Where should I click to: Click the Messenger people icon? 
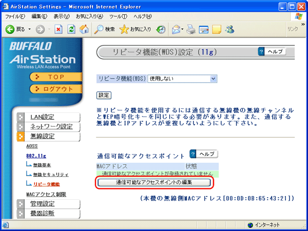click(x=229, y=29)
